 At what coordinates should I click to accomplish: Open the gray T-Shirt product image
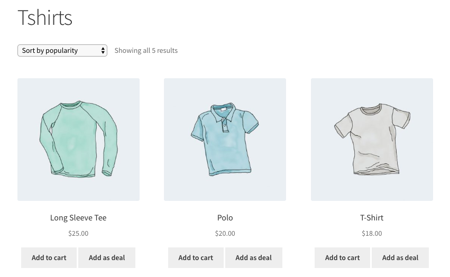[x=372, y=140]
